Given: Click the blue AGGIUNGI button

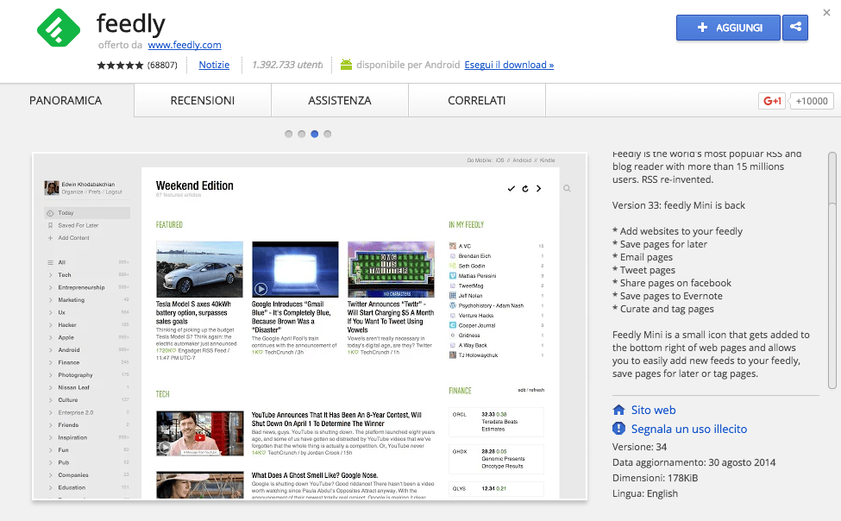Looking at the screenshot, I should coord(728,28).
